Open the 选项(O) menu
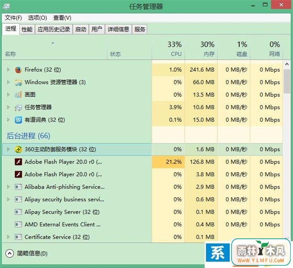The width and height of the screenshot is (293, 268). click(x=38, y=18)
